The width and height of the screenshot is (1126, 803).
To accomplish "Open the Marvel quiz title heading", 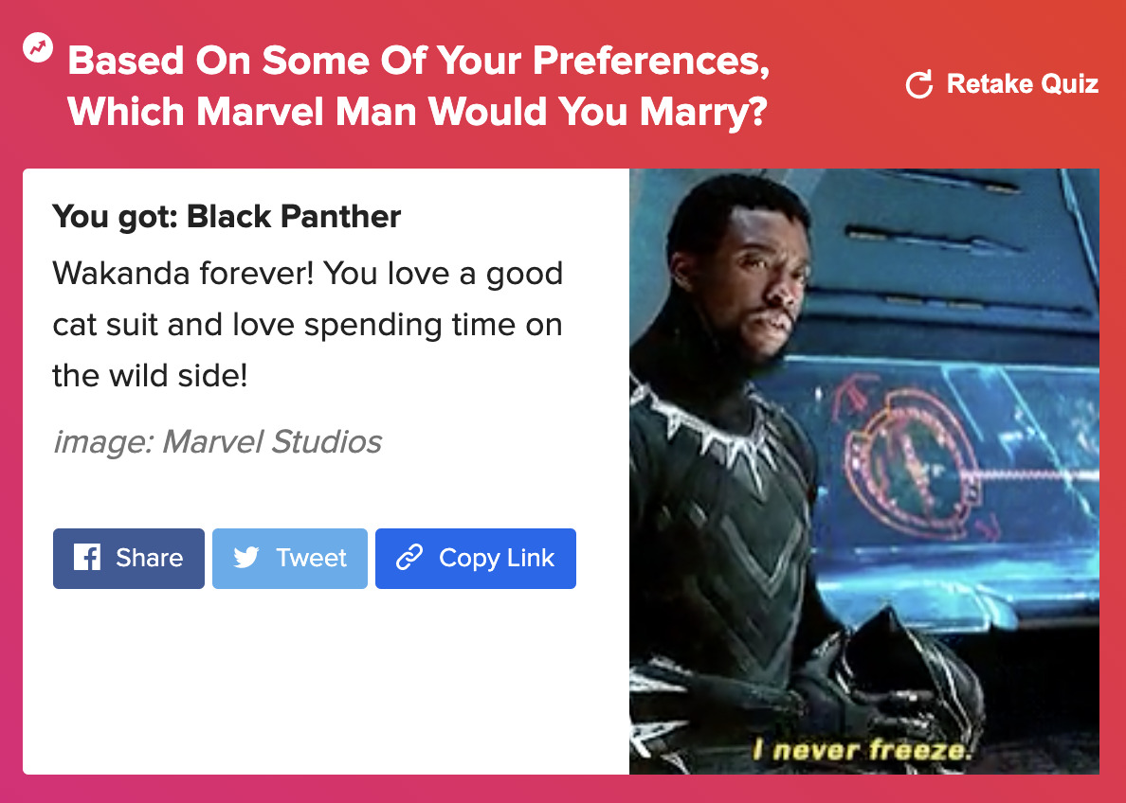I will [418, 85].
